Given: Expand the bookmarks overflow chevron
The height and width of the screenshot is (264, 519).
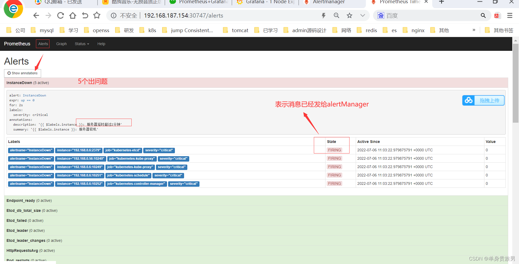Looking at the screenshot, I should [474, 30].
